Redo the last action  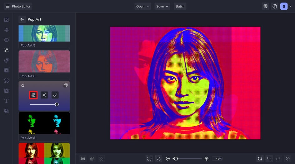click(x=278, y=159)
